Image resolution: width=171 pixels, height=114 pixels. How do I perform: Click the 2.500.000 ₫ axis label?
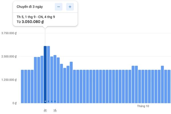tap(9, 56)
